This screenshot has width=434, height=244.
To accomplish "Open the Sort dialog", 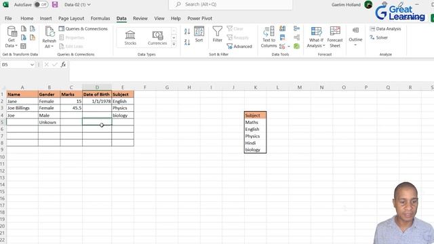I will pos(199,35).
